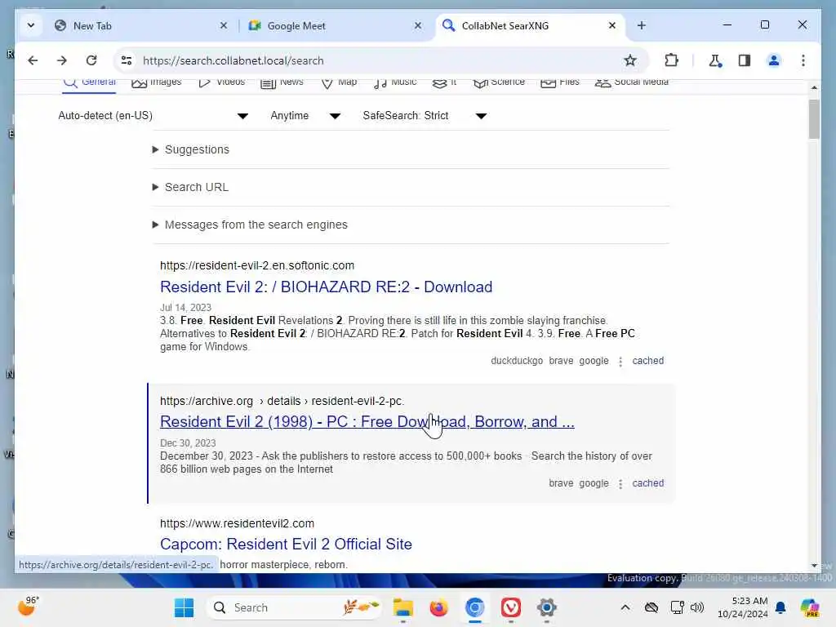The width and height of the screenshot is (836, 627).
Task: Open the Extensions puzzle icon
Action: click(x=671, y=60)
